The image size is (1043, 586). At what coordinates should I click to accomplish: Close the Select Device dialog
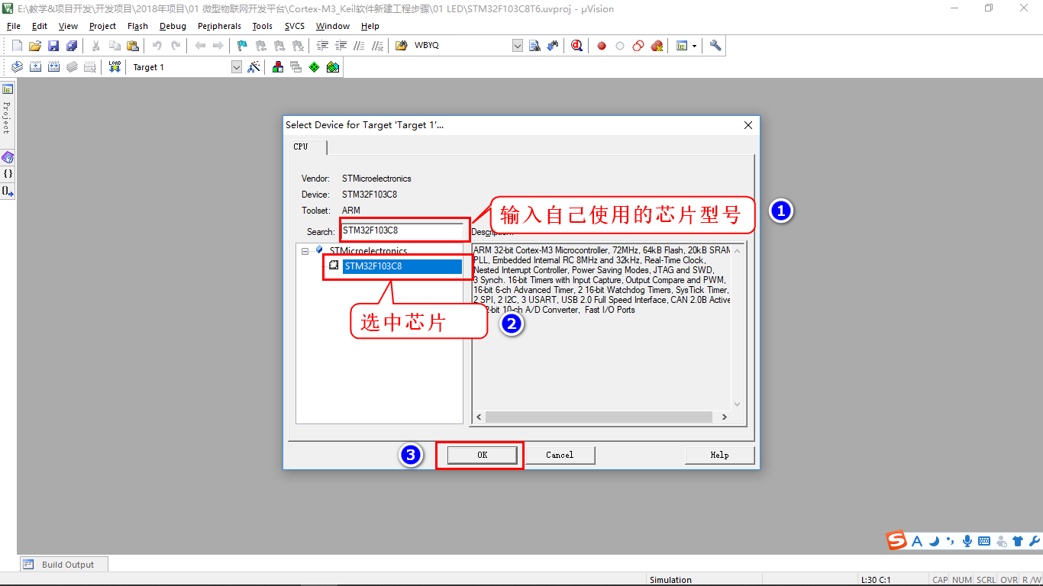[748, 125]
